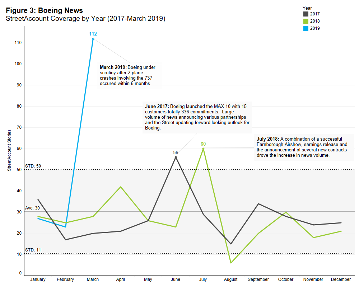Click the 'STD: 50' reference line label
The height and width of the screenshot is (287, 359).
[x=33, y=166]
